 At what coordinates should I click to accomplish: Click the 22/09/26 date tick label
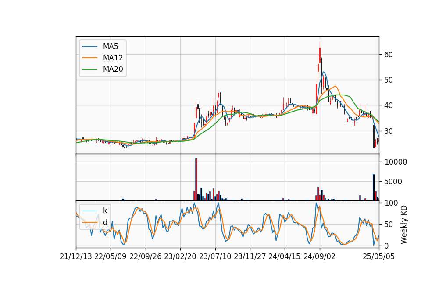[x=145, y=256]
